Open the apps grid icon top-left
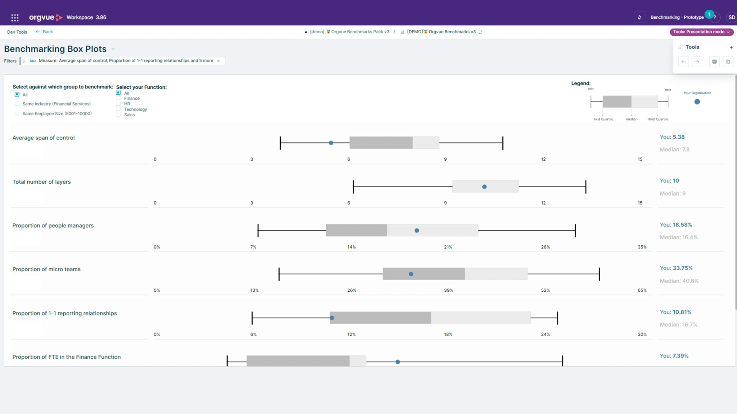Image resolution: width=737 pixels, height=414 pixels. pyautogui.click(x=15, y=17)
